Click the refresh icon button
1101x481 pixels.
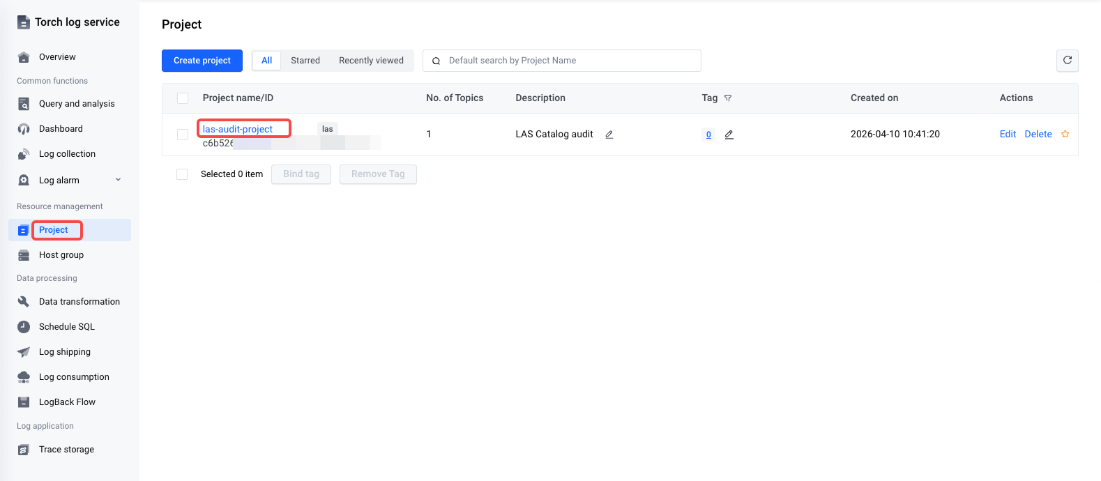click(x=1067, y=61)
